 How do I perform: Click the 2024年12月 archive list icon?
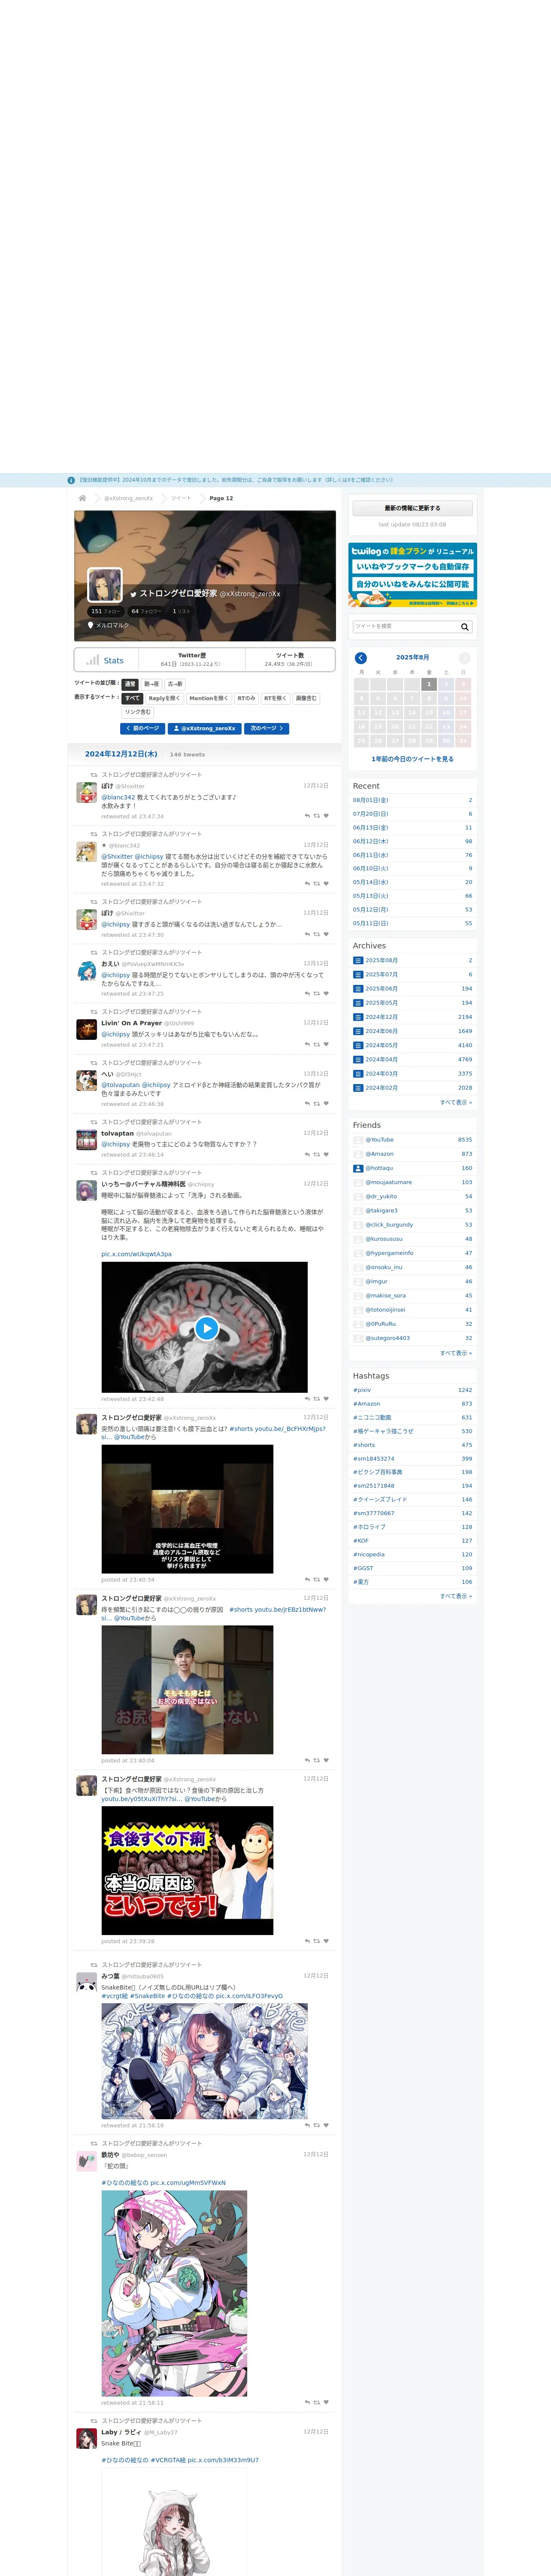coord(358,1017)
